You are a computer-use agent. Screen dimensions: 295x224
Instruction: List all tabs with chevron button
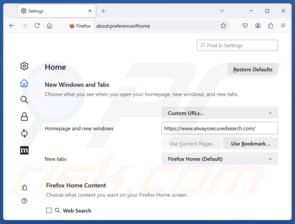click(x=222, y=11)
